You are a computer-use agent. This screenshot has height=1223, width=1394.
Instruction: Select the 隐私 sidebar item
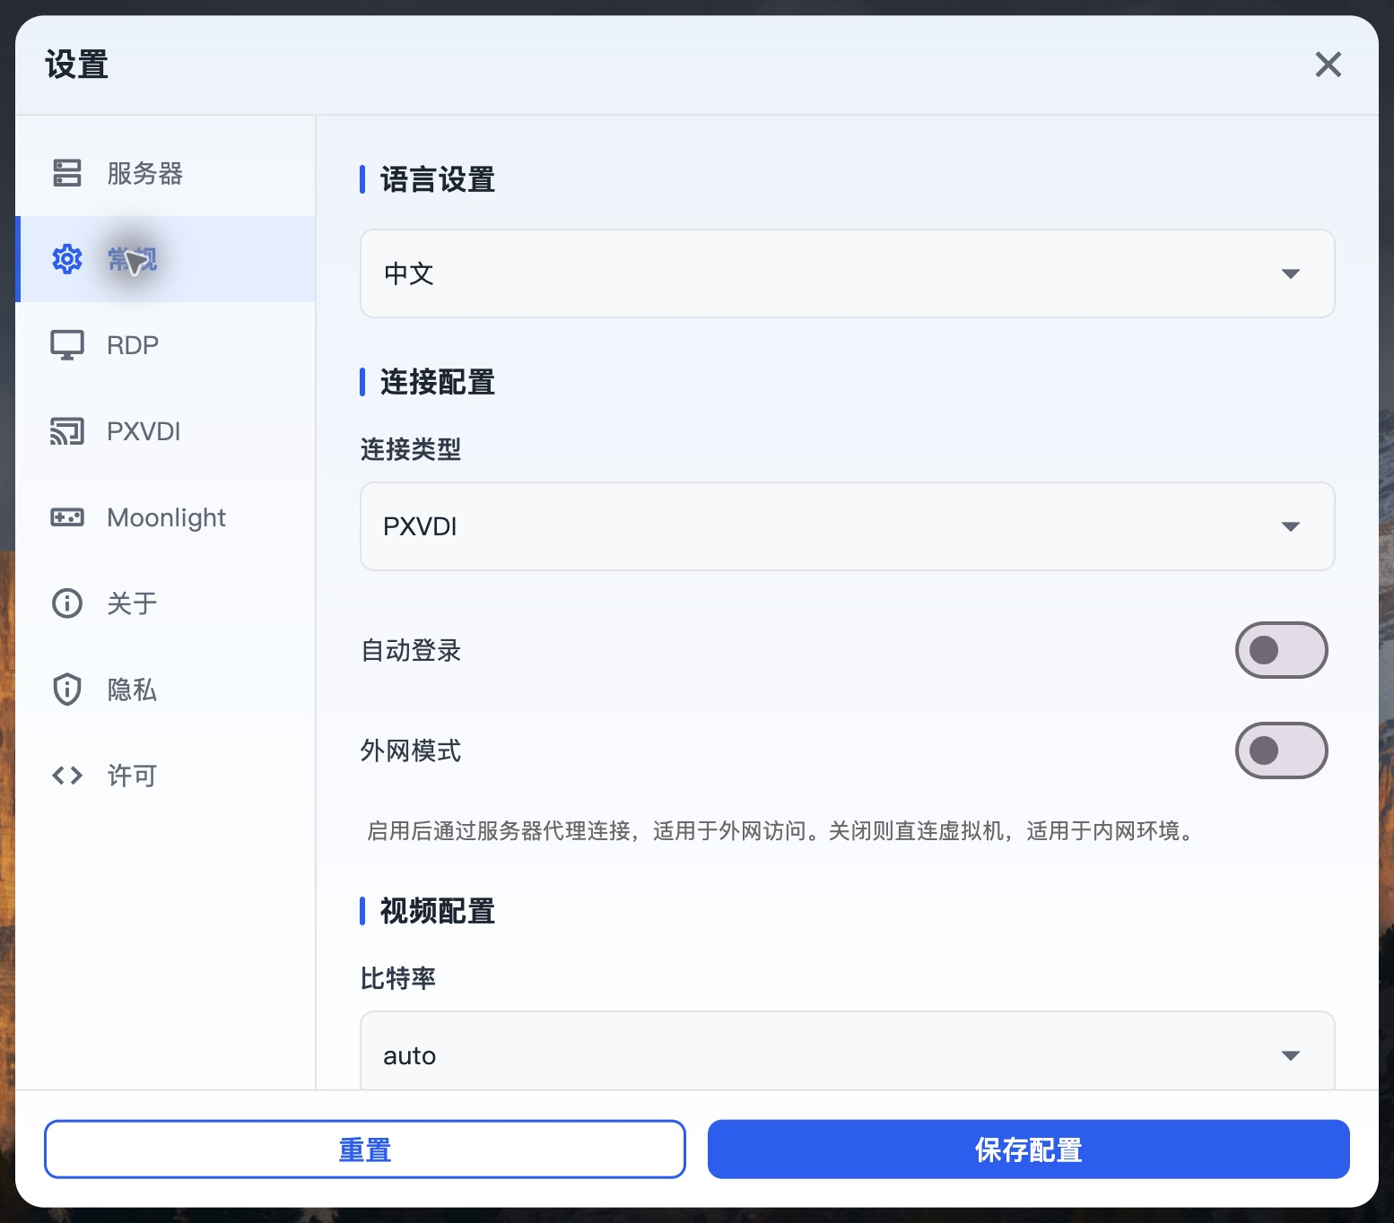165,690
